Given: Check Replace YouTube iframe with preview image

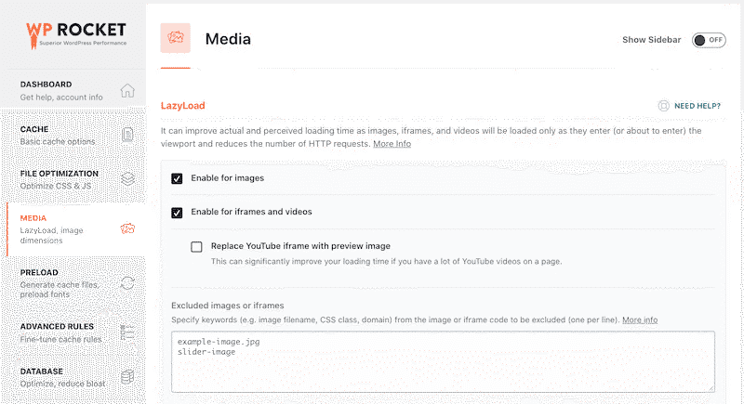Looking at the screenshot, I should pyautogui.click(x=196, y=247).
